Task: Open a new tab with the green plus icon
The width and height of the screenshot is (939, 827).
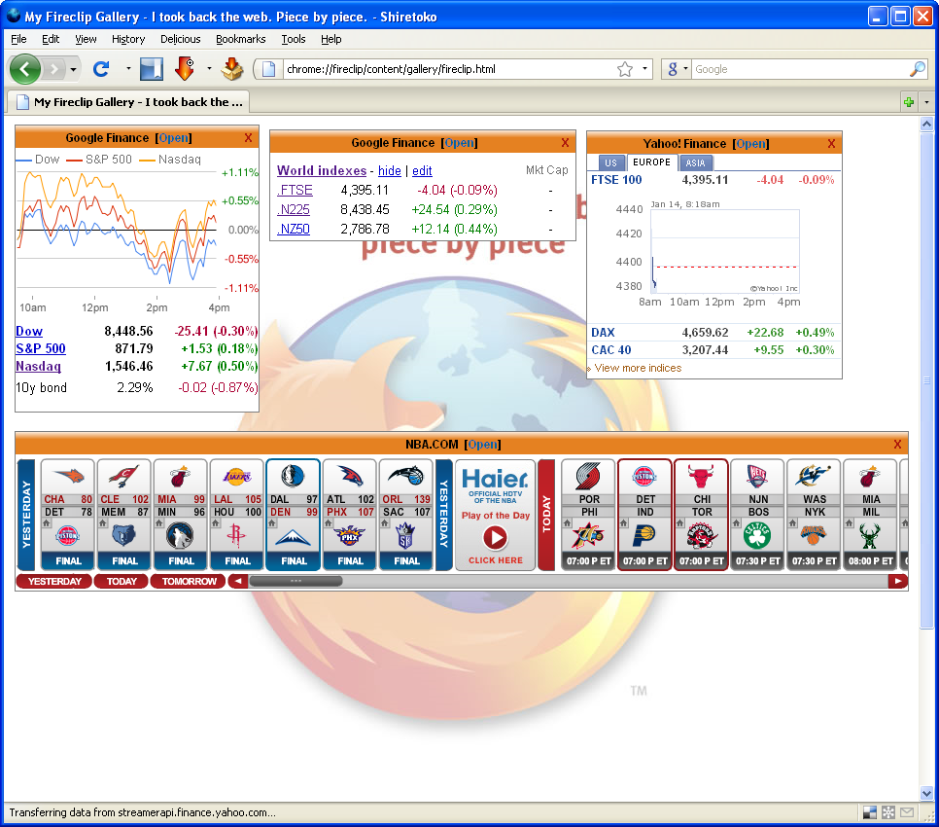Action: tap(909, 102)
